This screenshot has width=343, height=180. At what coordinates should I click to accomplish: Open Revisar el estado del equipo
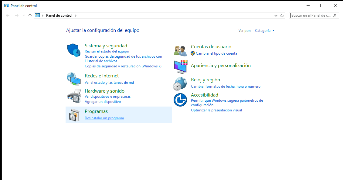107,51
